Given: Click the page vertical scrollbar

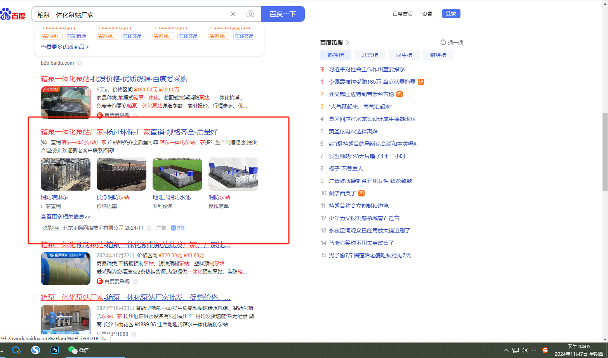Looking at the screenshot, I should coord(605,152).
